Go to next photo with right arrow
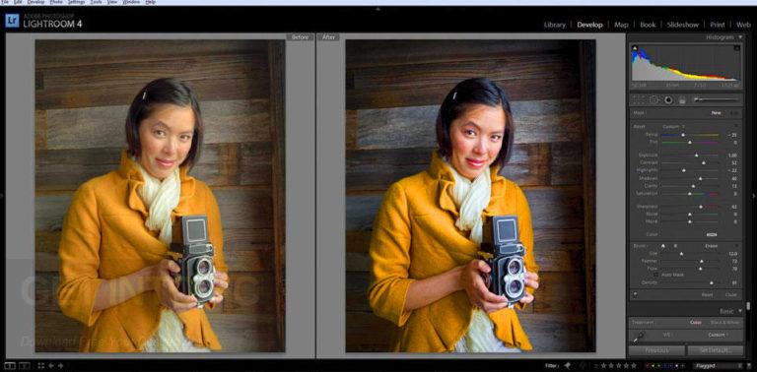The width and height of the screenshot is (757, 372). tap(60, 366)
